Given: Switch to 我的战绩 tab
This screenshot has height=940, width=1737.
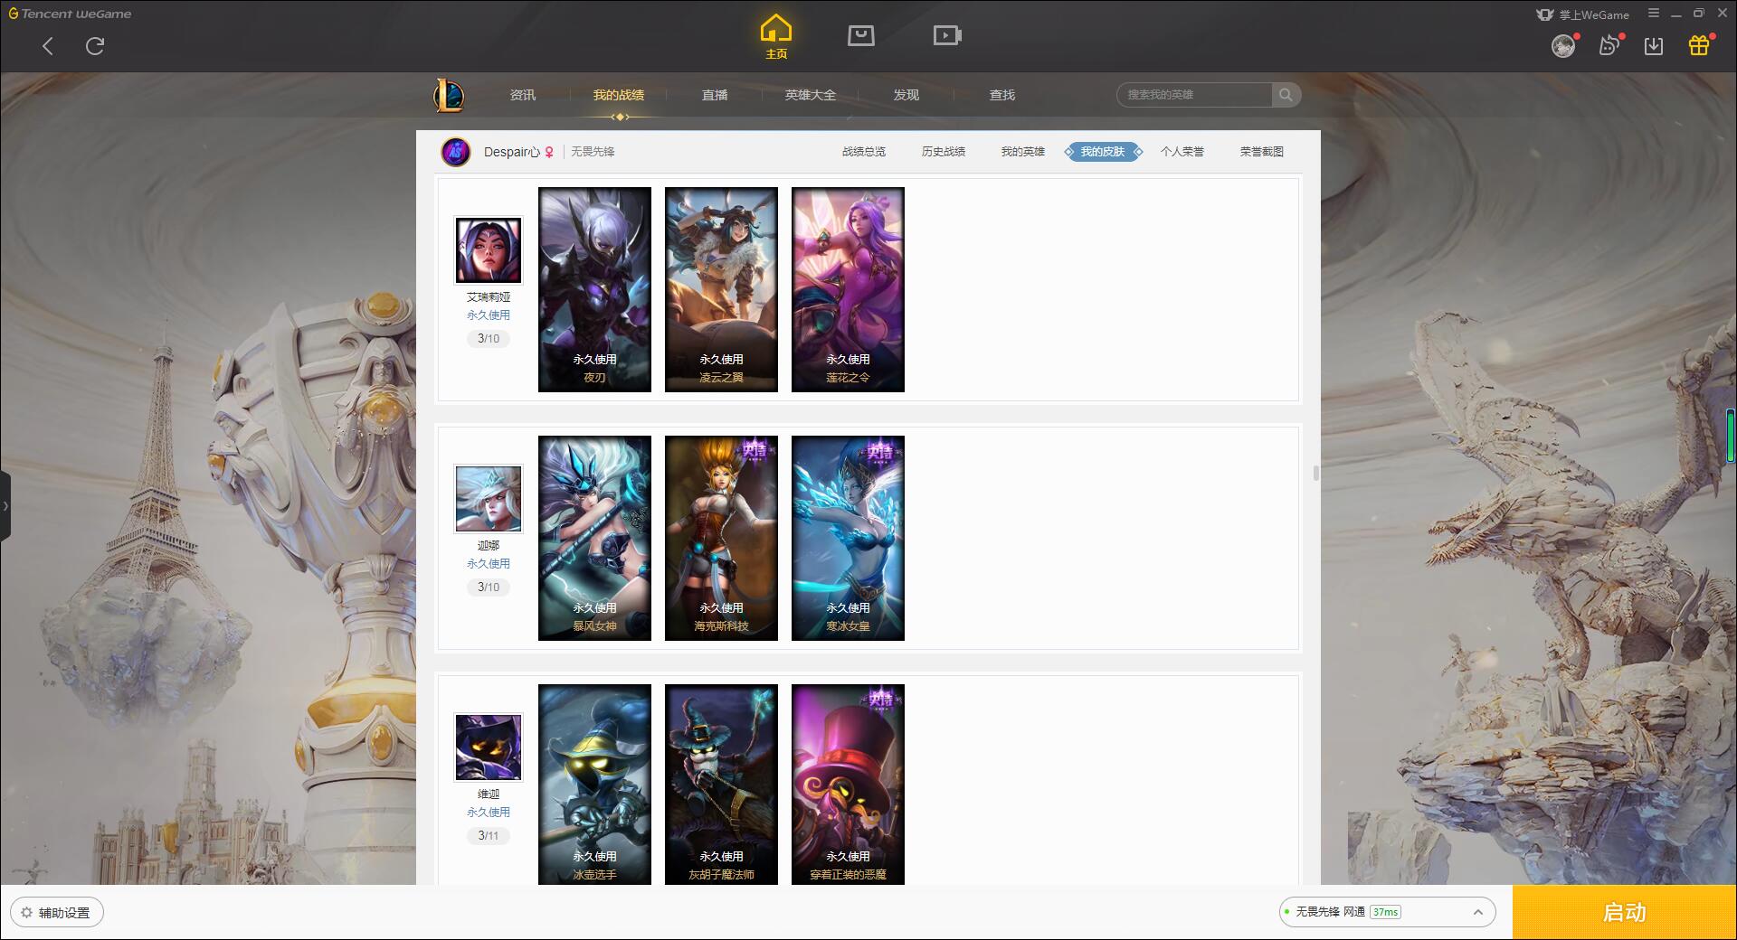Looking at the screenshot, I should (x=619, y=95).
